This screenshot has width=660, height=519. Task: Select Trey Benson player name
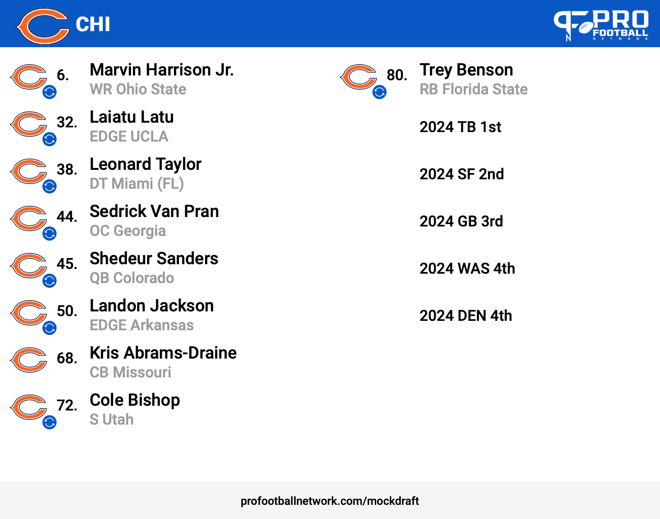coord(466,70)
